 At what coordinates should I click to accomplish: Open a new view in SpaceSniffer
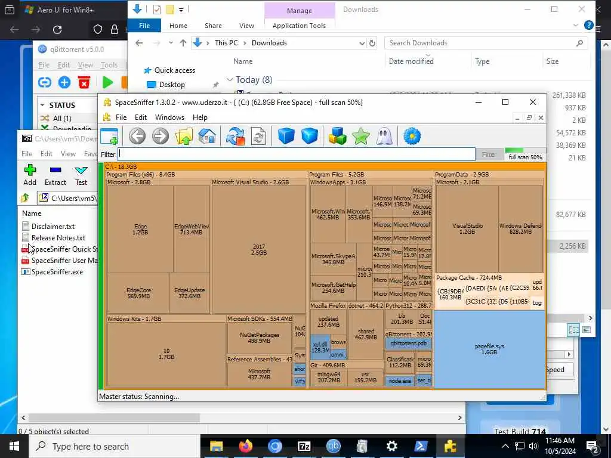[110, 137]
